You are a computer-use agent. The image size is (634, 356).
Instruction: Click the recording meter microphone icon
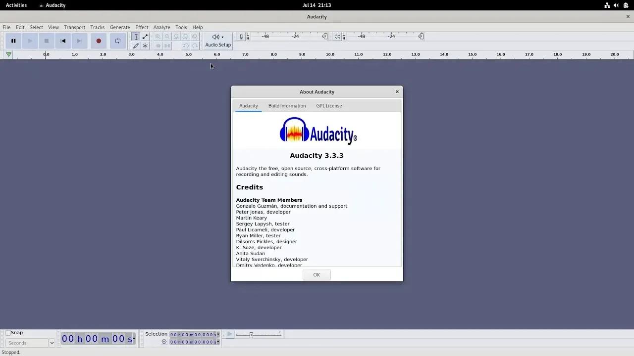(241, 36)
